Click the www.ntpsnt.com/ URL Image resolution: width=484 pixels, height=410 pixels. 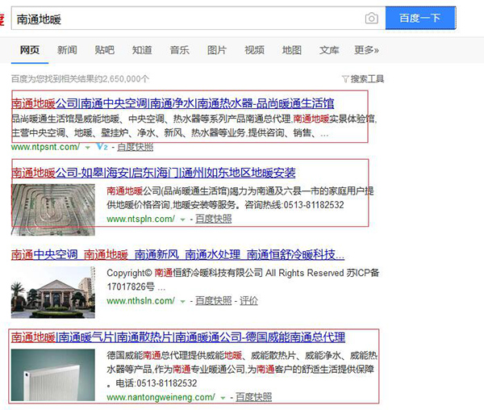[45, 147]
